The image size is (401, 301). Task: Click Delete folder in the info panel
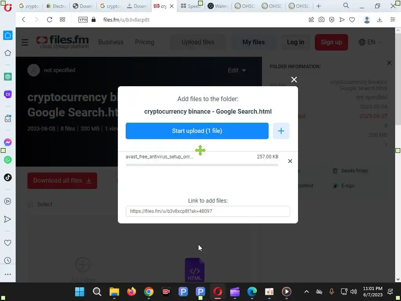tap(350, 171)
